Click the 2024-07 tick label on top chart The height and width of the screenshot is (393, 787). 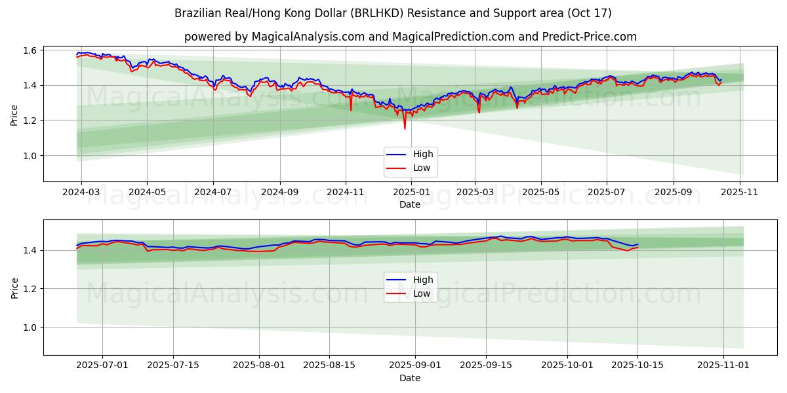[213, 194]
